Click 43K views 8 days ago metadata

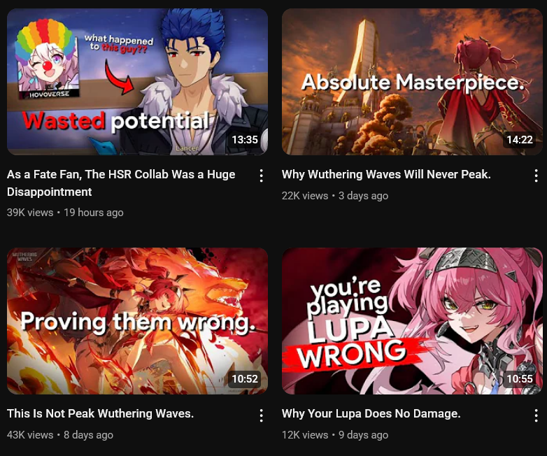60,435
